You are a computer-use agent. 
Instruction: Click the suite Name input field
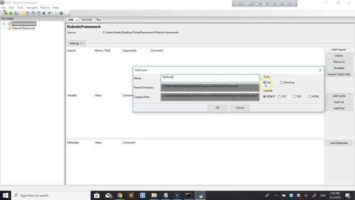coord(210,78)
